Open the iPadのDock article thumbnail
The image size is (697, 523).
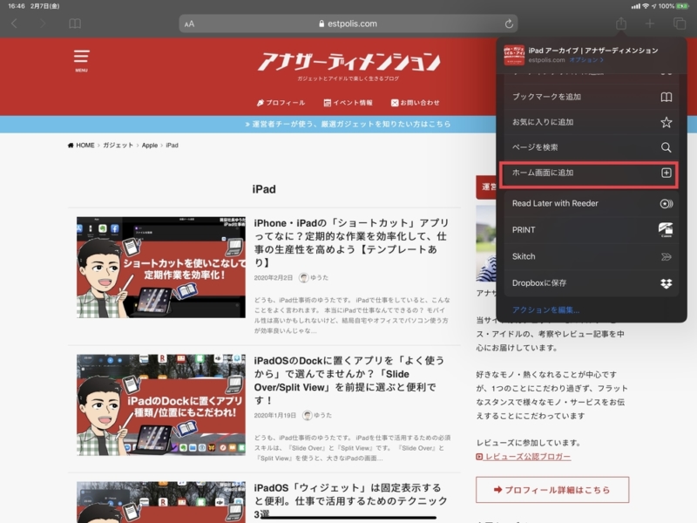(161, 404)
